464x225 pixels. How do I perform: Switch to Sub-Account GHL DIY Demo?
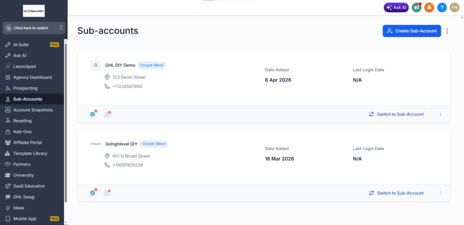coord(396,114)
